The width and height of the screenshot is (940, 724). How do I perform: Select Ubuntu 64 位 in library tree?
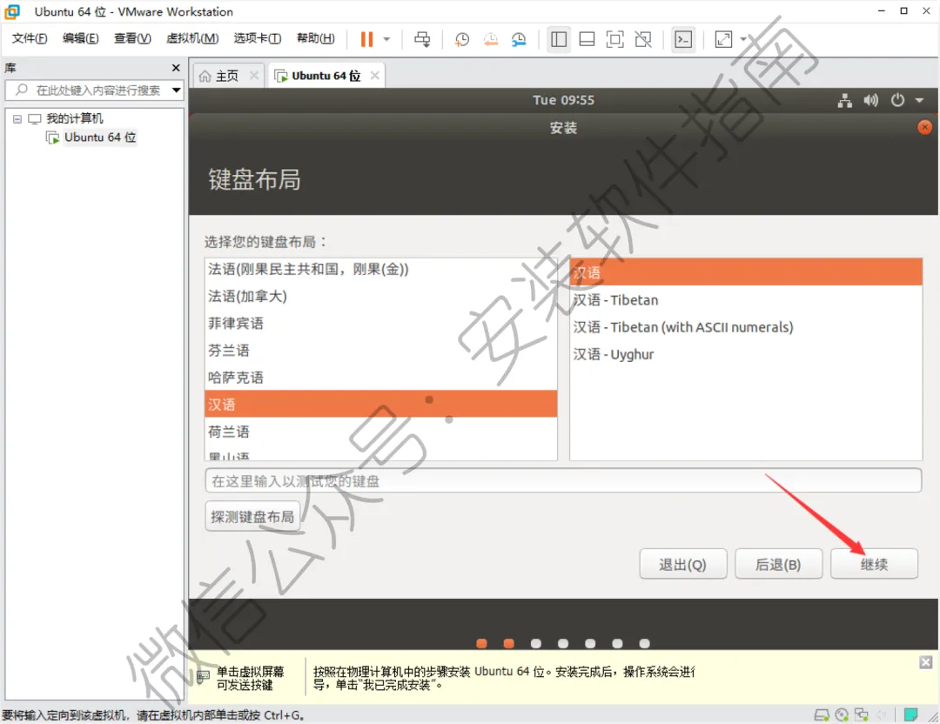click(99, 137)
